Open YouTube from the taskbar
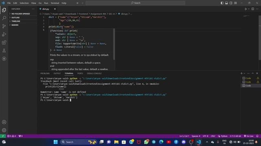The image size is (261, 146). 168,142
